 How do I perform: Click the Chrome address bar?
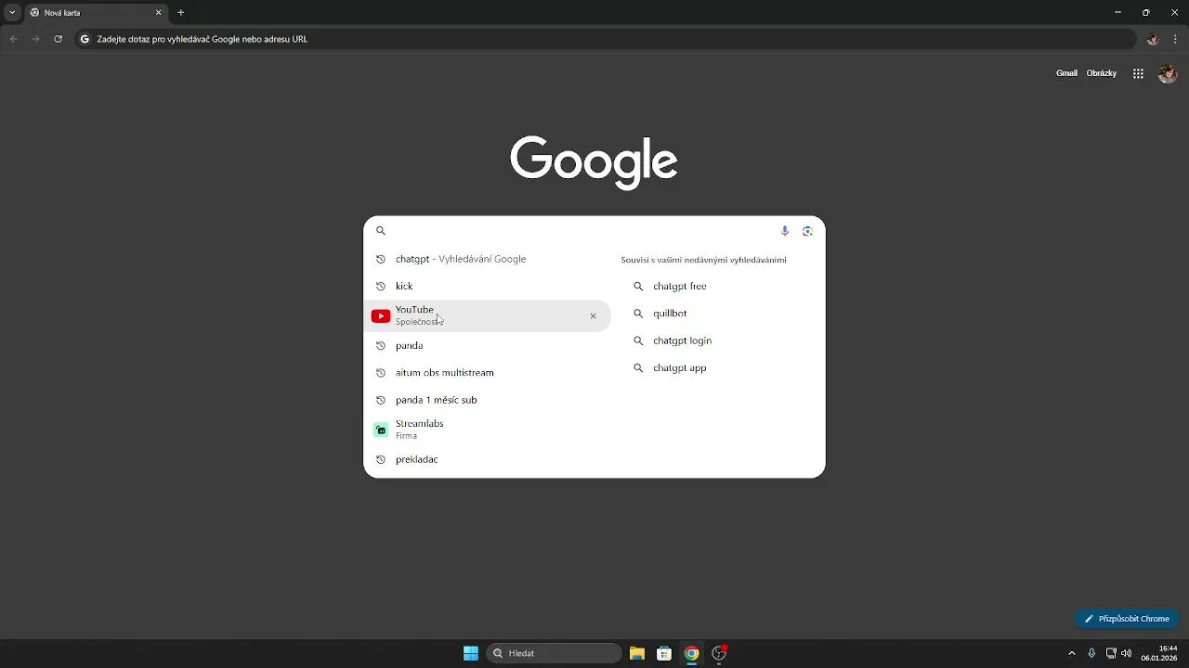pyautogui.click(x=604, y=39)
